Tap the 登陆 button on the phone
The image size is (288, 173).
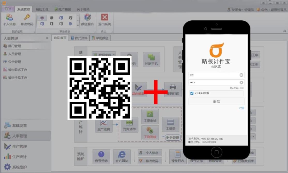click(x=216, y=101)
